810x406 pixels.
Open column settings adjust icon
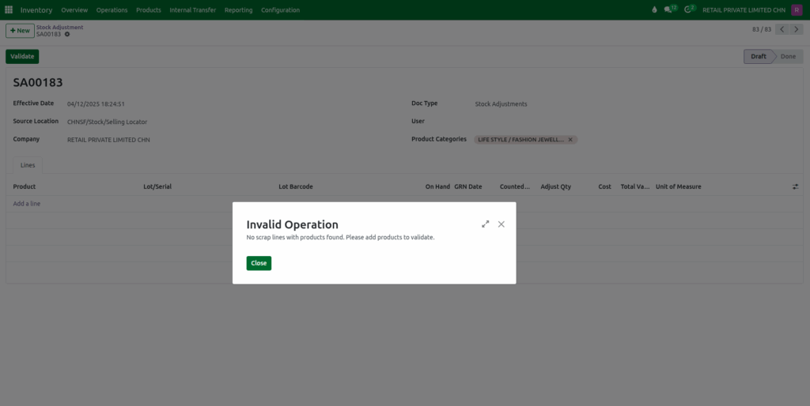pos(795,186)
